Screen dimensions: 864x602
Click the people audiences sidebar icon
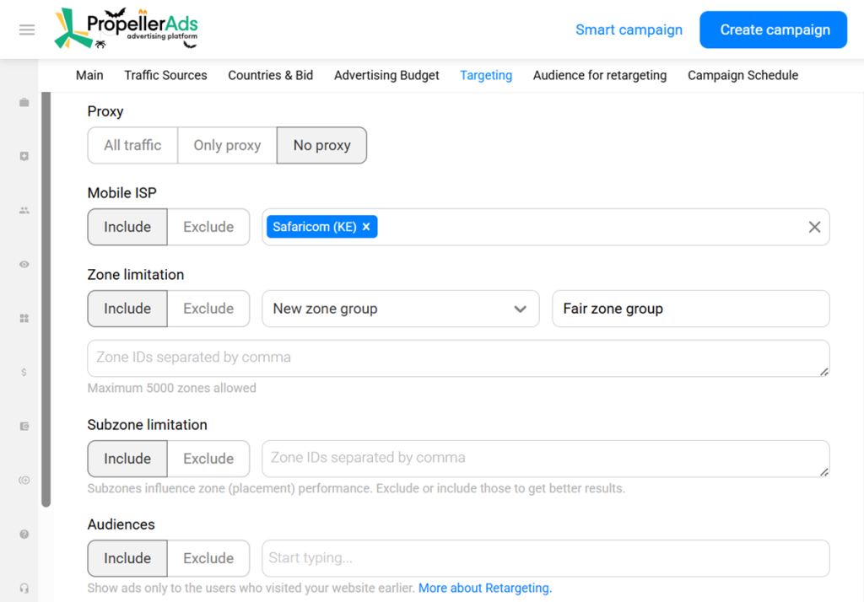click(24, 211)
